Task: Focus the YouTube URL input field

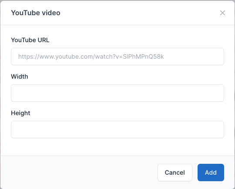Action: [x=117, y=56]
